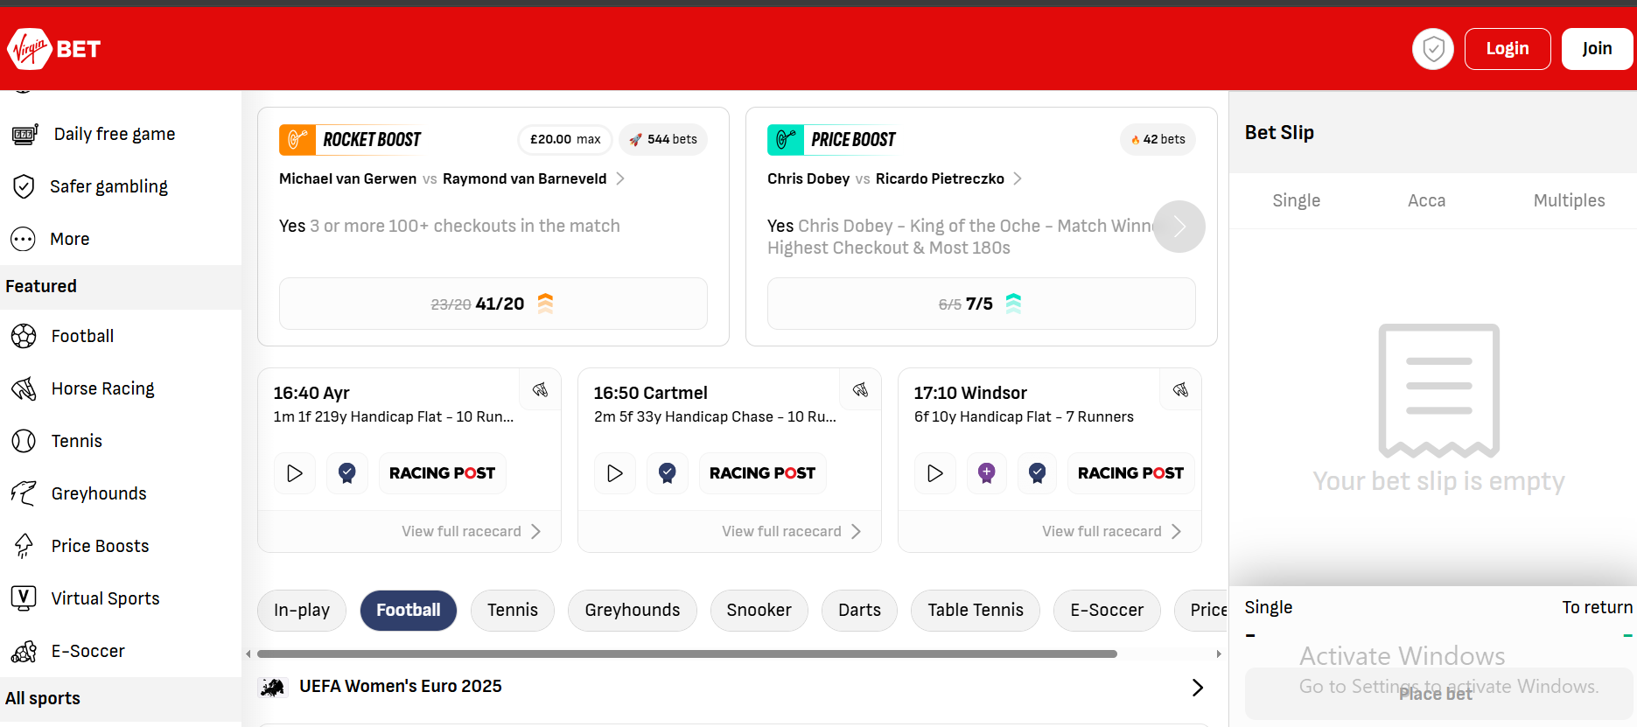Click the UEFA Women's Euro 2025 flag icon
Viewport: 1637px width, 727px height.
[x=272, y=688]
